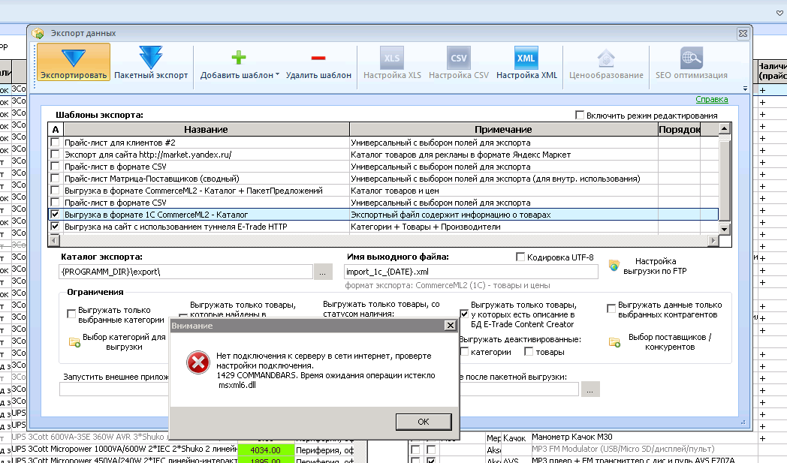787x463 pixels.
Task: Click the Удалить шаблон red minus icon
Action: click(318, 59)
